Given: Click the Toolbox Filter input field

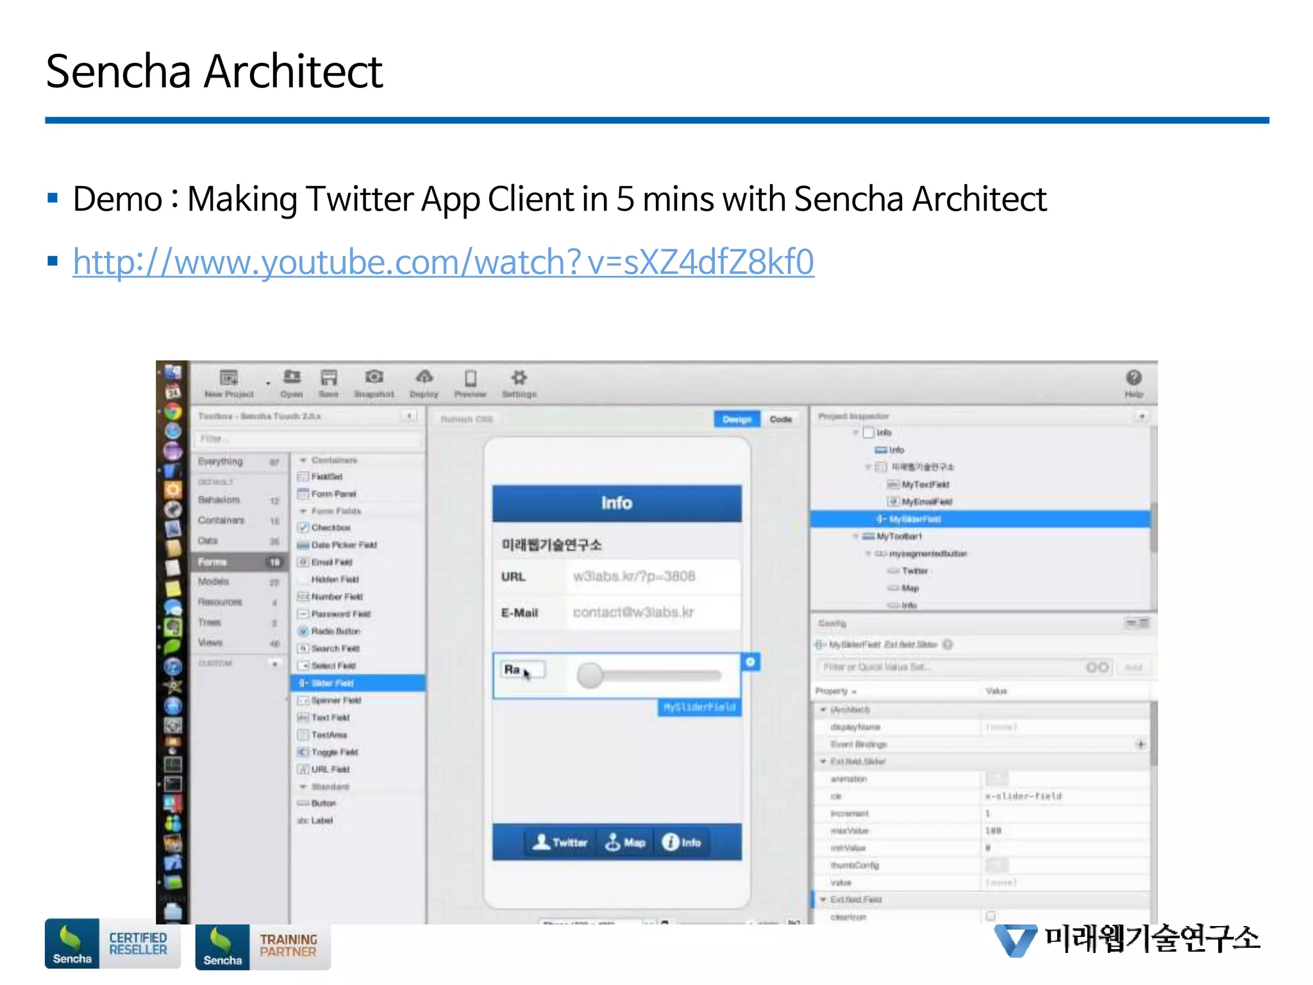Looking at the screenshot, I should (x=307, y=439).
